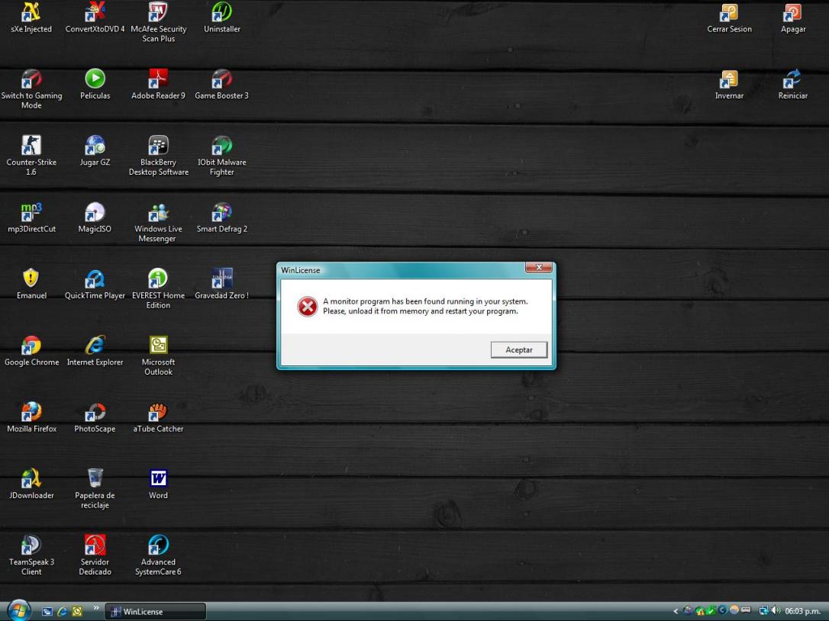829x621 pixels.
Task: Select Switch to Gaming Mode shortcut
Action: pos(31,88)
